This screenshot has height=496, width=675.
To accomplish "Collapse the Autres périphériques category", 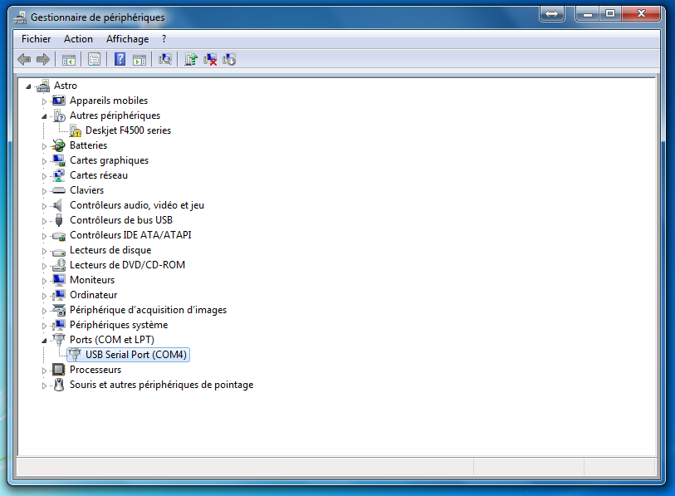I will (44, 115).
